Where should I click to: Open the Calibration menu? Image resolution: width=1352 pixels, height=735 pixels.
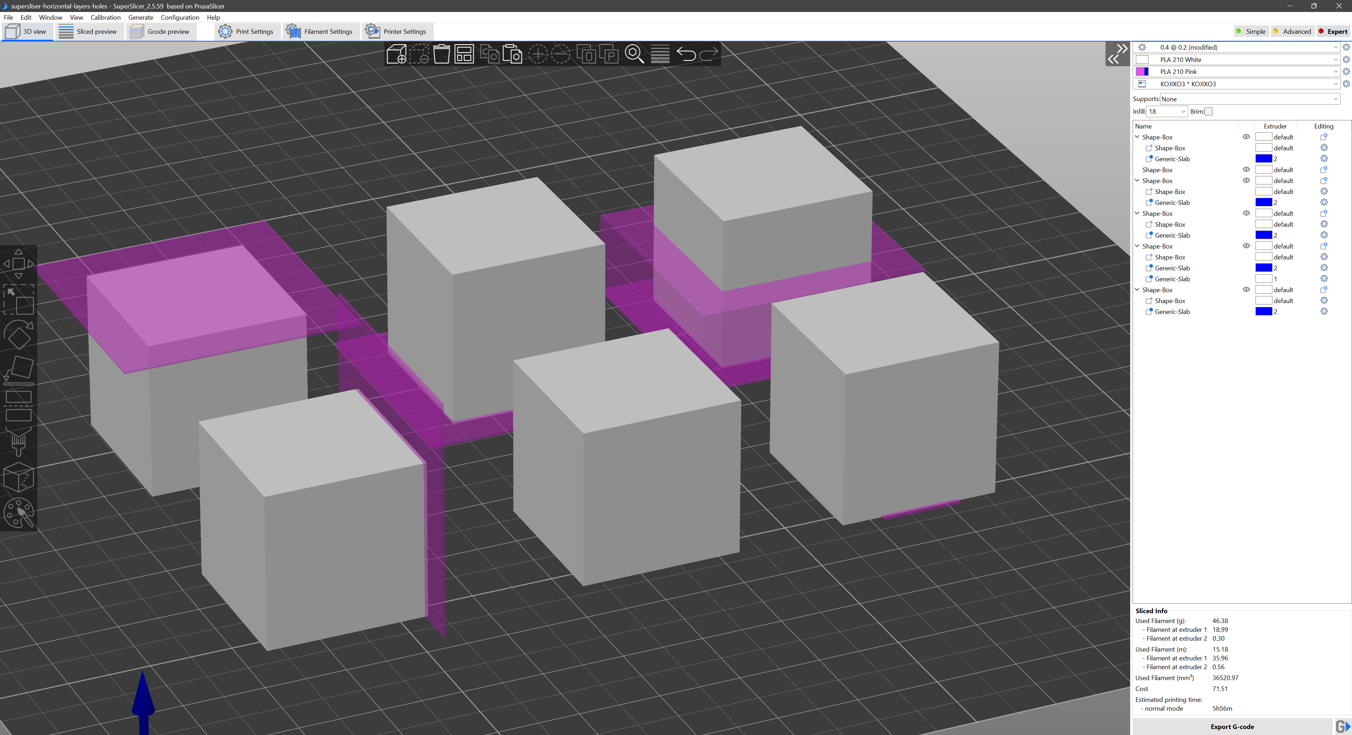tap(106, 17)
